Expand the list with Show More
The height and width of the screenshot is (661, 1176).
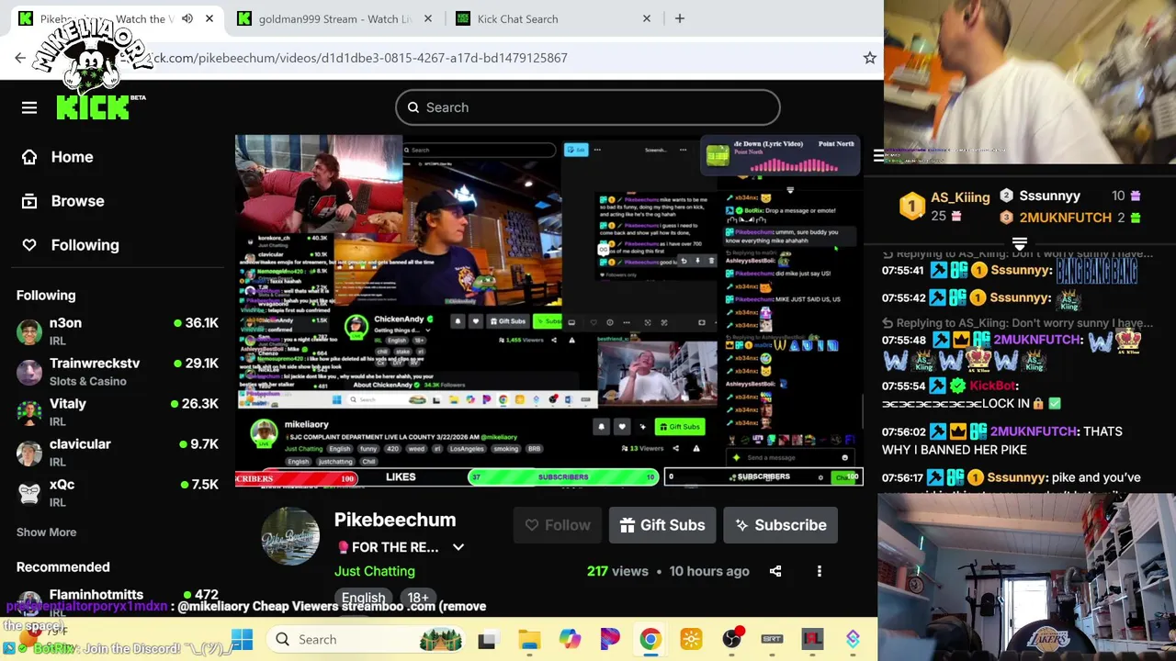pyautogui.click(x=46, y=532)
